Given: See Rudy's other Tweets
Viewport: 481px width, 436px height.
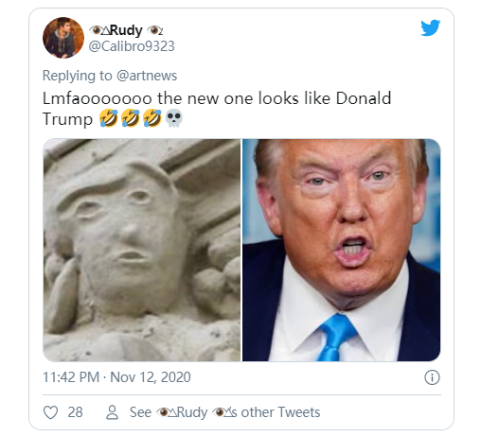Looking at the screenshot, I should (224, 412).
